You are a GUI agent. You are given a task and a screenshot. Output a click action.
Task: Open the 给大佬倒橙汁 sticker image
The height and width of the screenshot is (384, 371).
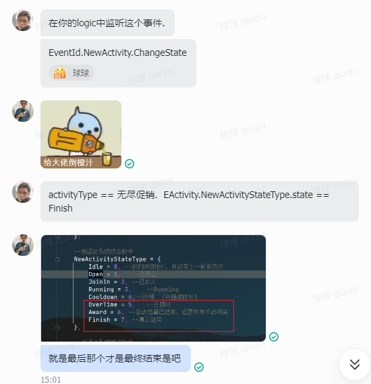pyautogui.click(x=81, y=134)
